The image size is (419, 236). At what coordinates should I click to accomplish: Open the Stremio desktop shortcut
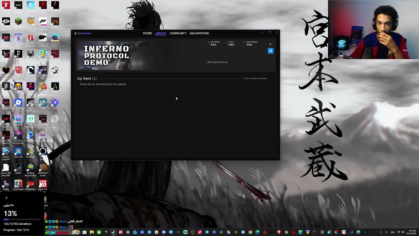pyautogui.click(x=55, y=105)
